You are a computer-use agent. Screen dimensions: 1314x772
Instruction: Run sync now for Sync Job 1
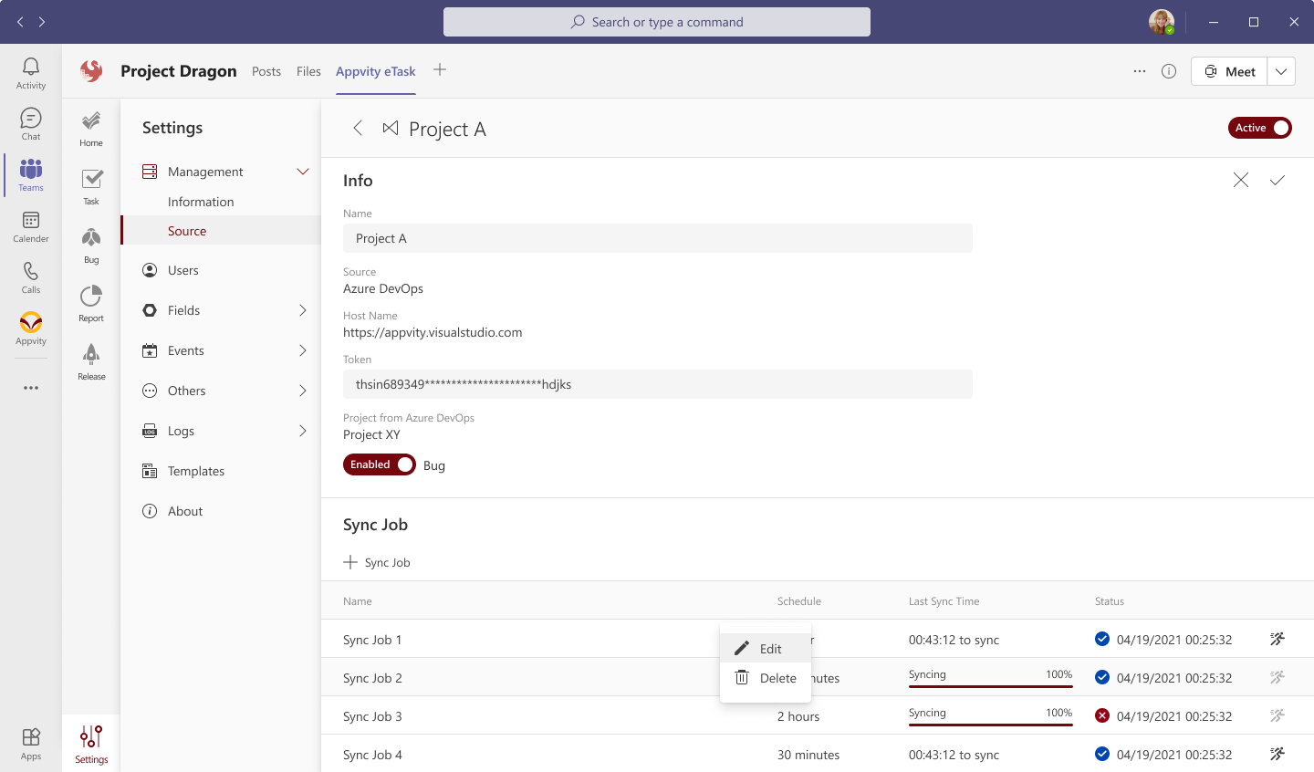click(1277, 640)
